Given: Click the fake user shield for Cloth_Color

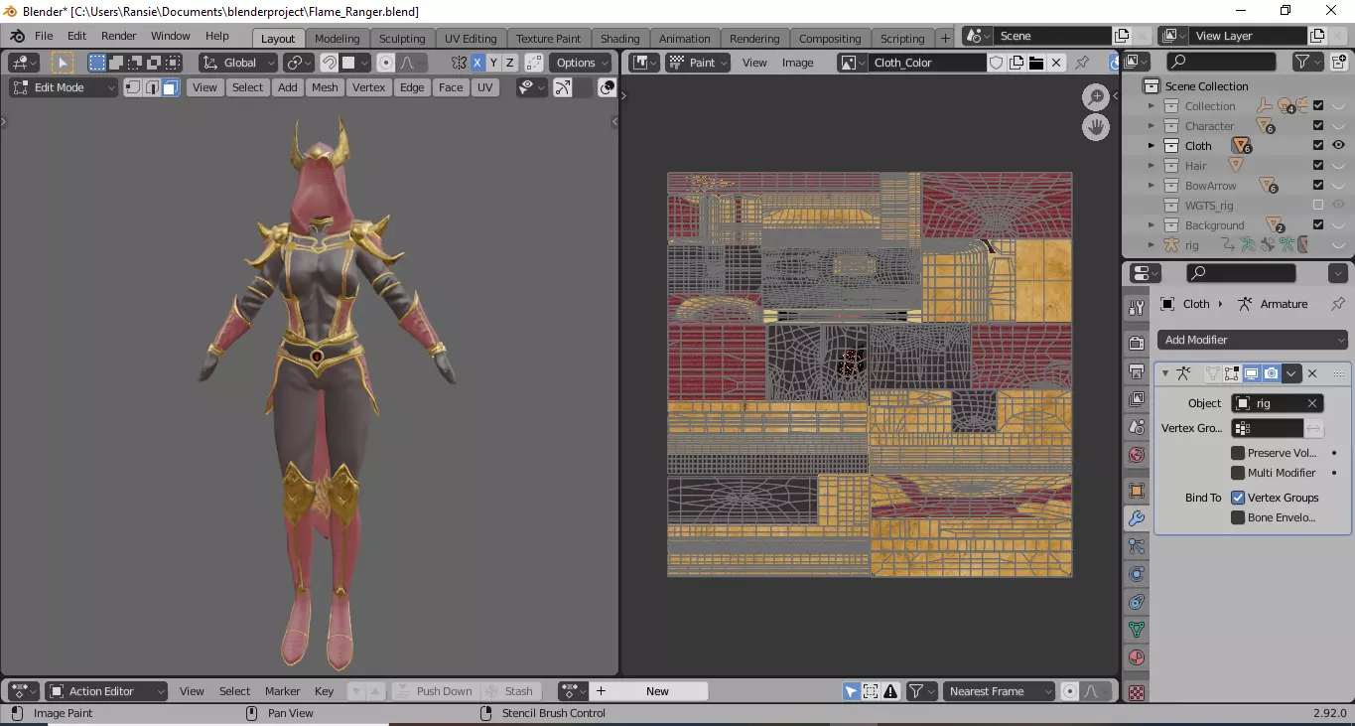Looking at the screenshot, I should (996, 63).
